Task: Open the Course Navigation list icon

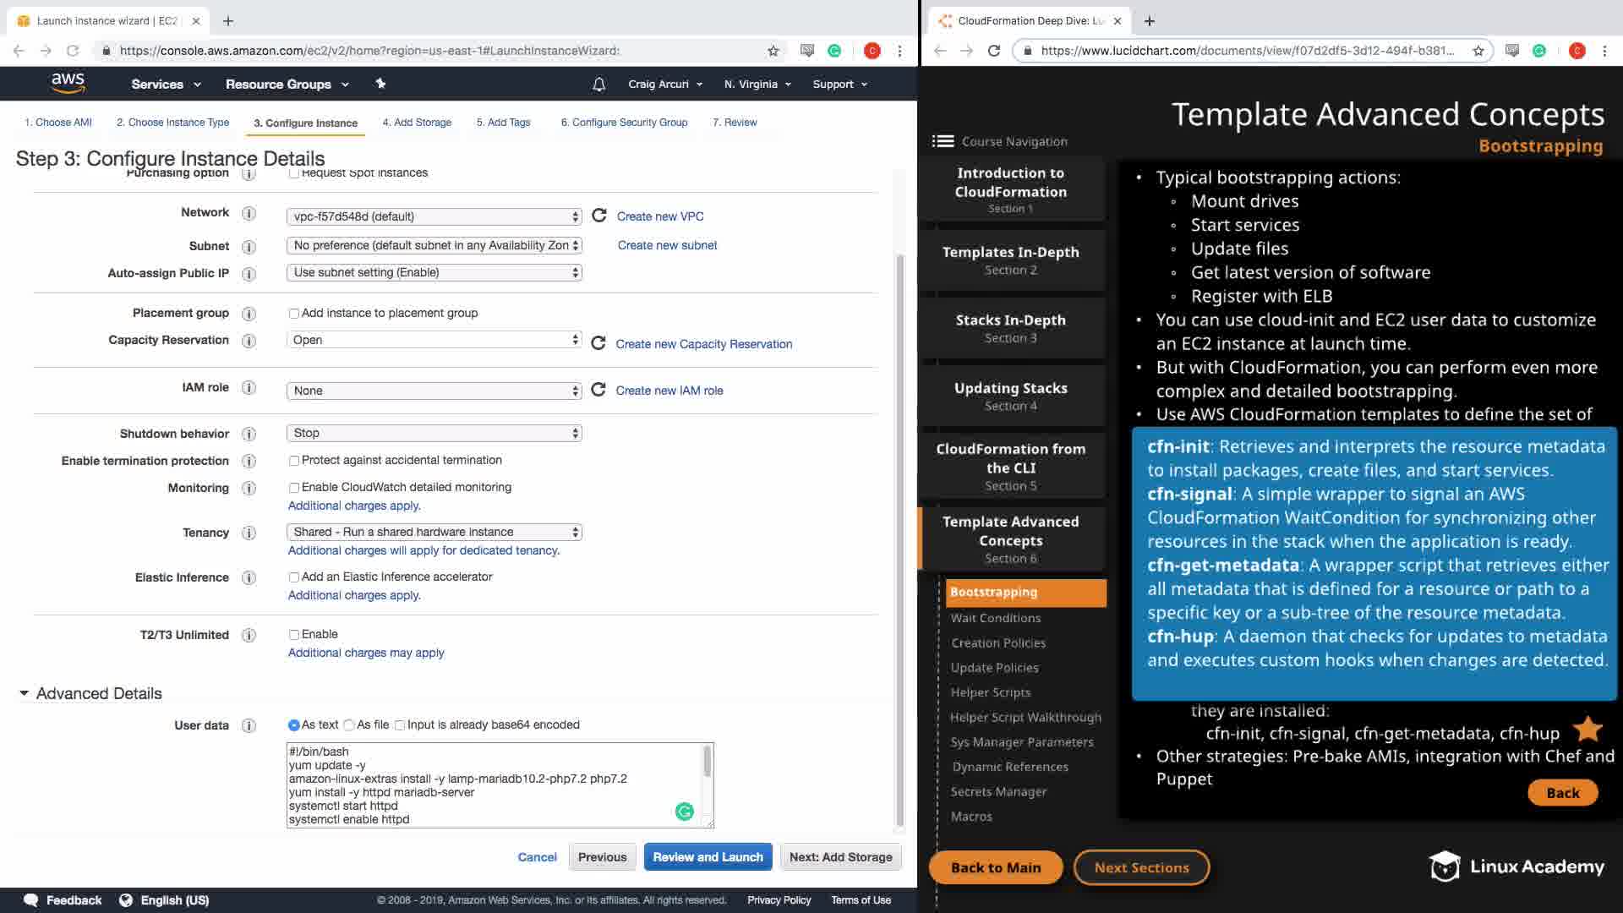Action: [x=943, y=141]
